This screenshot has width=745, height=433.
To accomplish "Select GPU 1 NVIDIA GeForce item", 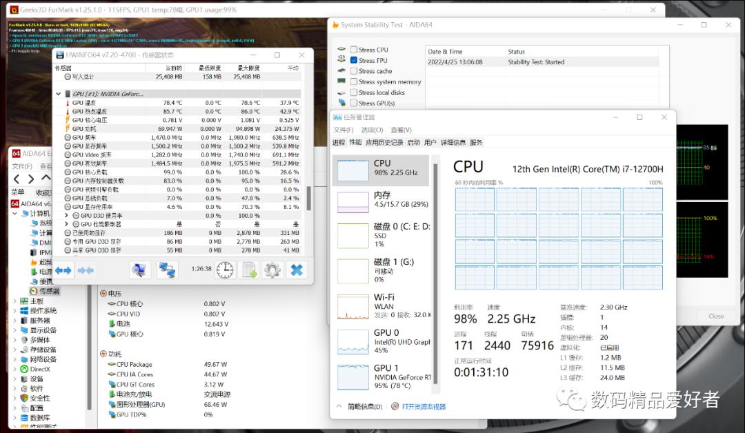I will click(381, 377).
